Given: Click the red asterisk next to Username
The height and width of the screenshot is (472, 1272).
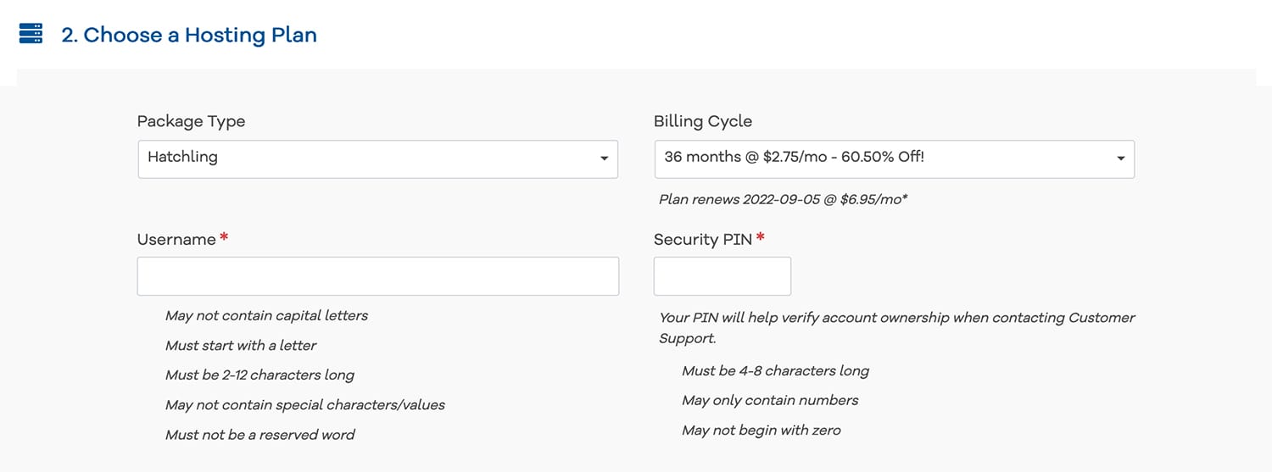Looking at the screenshot, I should (224, 238).
